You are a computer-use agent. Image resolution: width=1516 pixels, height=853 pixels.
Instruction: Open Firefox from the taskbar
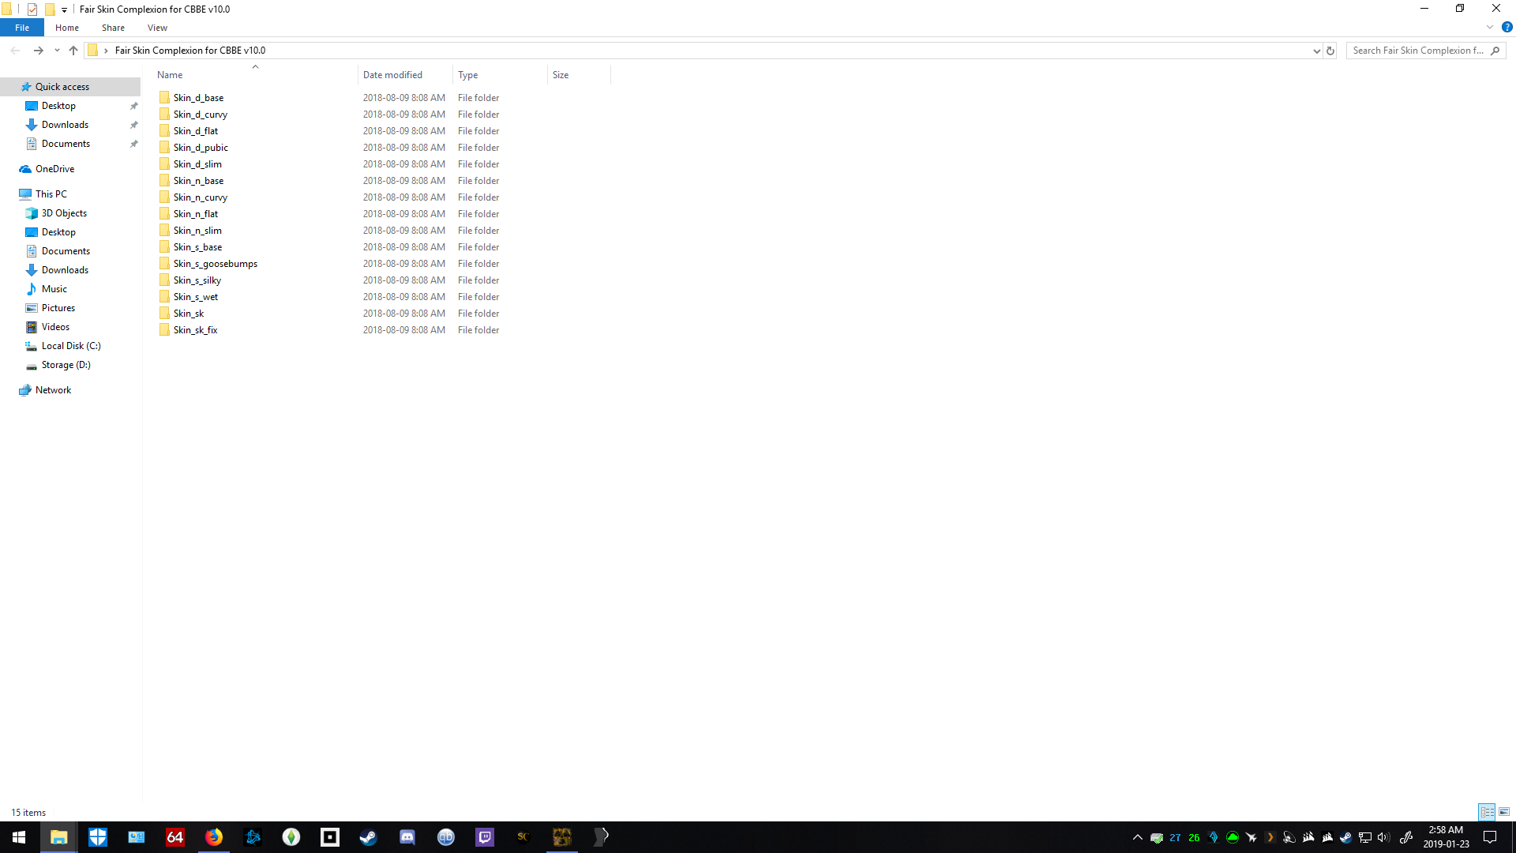pos(214,837)
